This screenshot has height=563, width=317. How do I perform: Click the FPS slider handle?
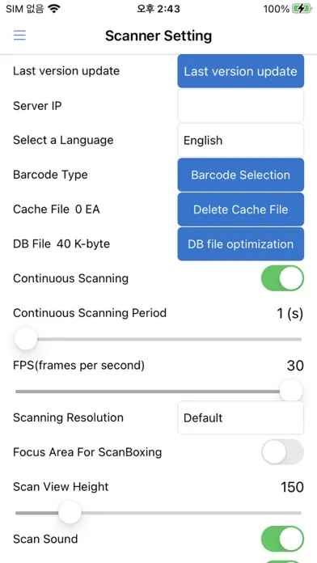291,392
